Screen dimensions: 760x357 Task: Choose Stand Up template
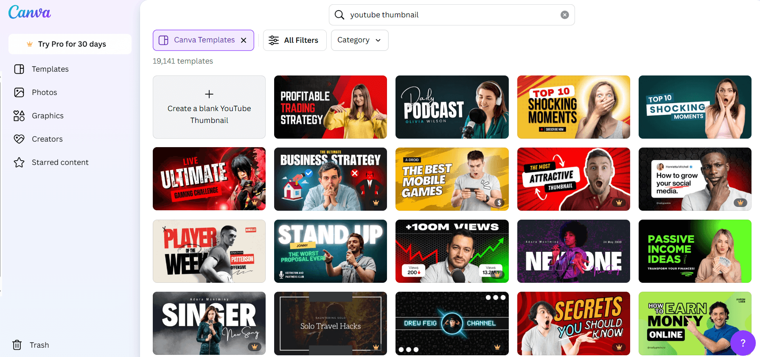pos(331,251)
